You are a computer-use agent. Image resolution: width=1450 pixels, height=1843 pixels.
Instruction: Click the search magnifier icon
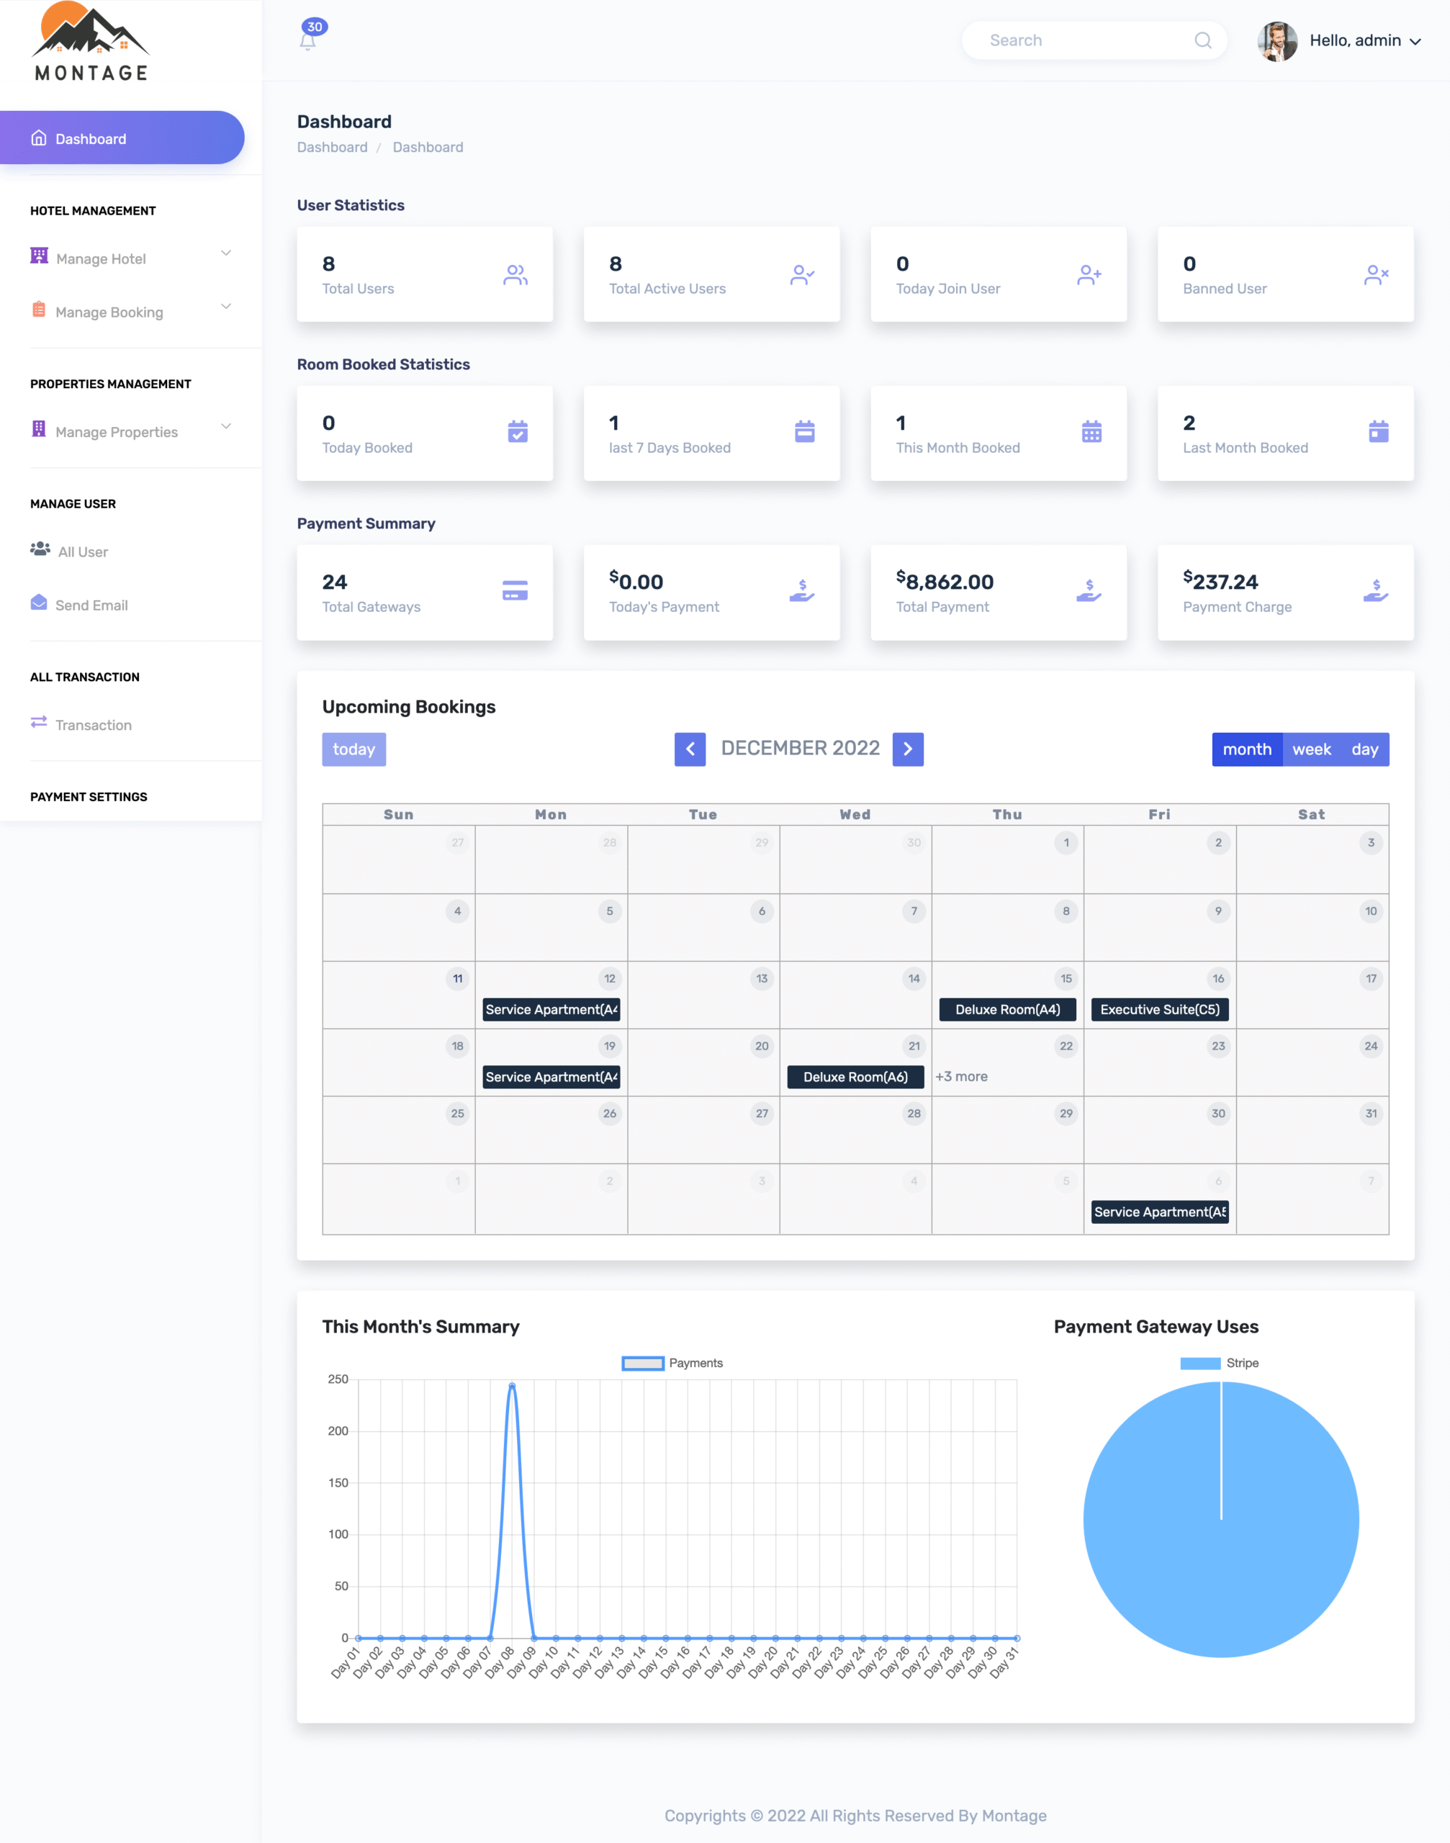[1202, 41]
